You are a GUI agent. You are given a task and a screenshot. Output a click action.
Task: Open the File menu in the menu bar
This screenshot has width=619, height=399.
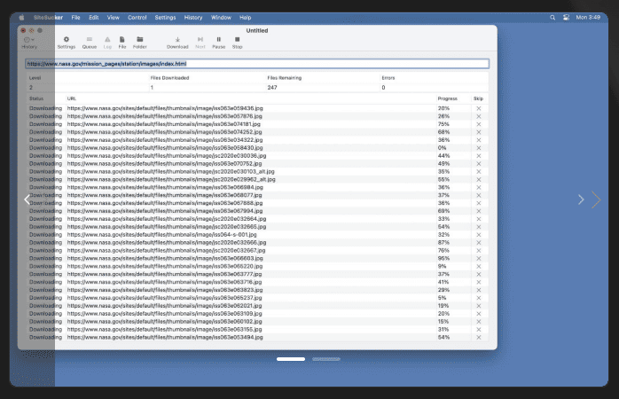75,18
